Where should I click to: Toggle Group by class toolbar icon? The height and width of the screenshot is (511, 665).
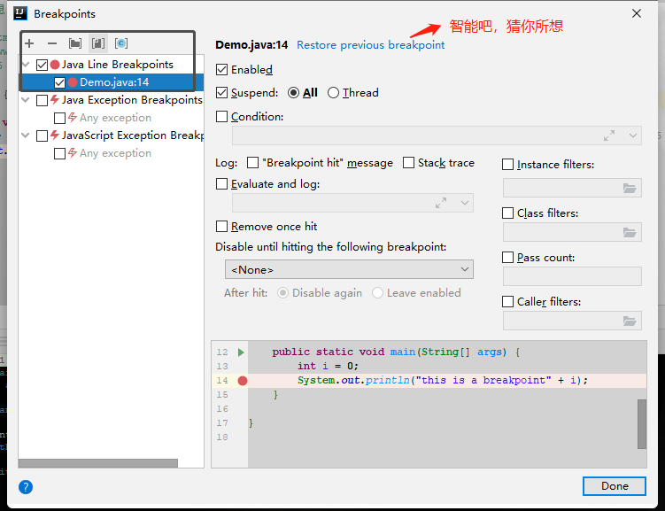click(121, 43)
